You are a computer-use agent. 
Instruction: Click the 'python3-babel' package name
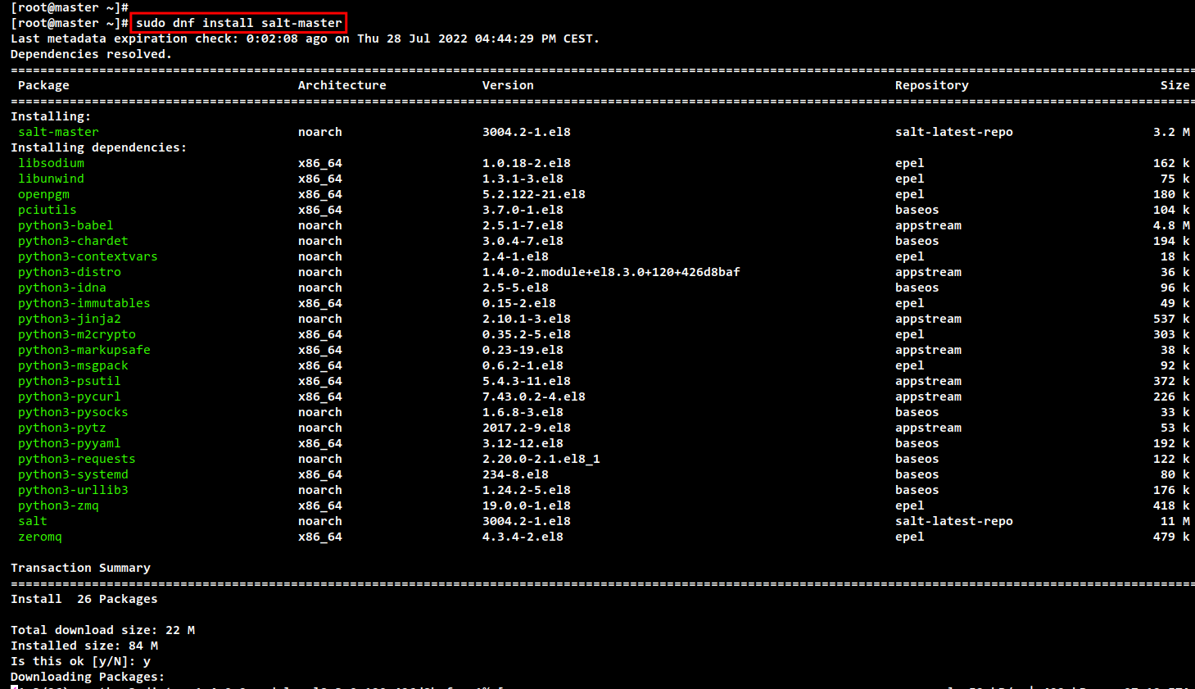click(66, 225)
